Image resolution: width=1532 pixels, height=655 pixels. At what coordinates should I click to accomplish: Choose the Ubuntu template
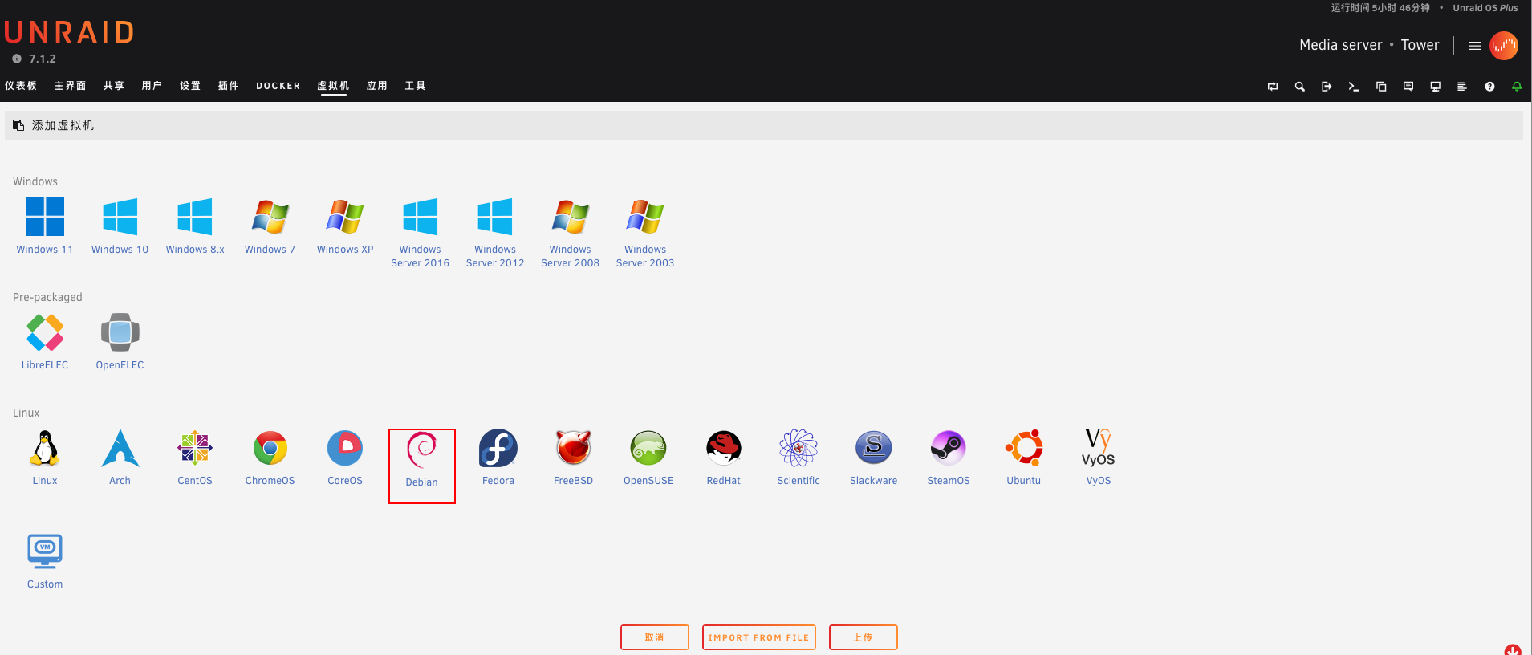1024,457
